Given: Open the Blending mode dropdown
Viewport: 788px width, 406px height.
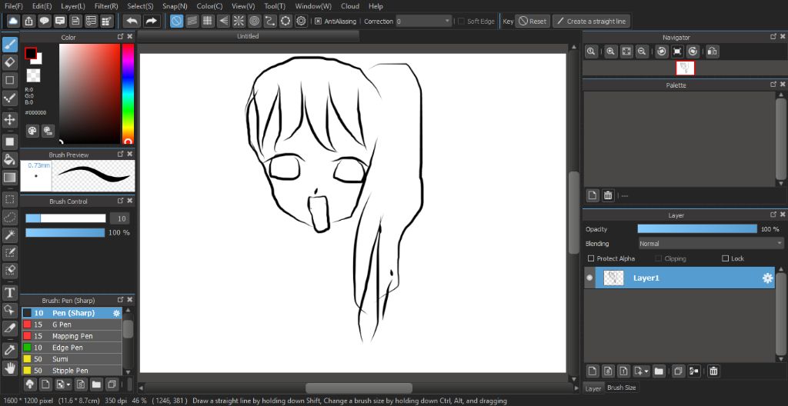Looking at the screenshot, I should [710, 244].
